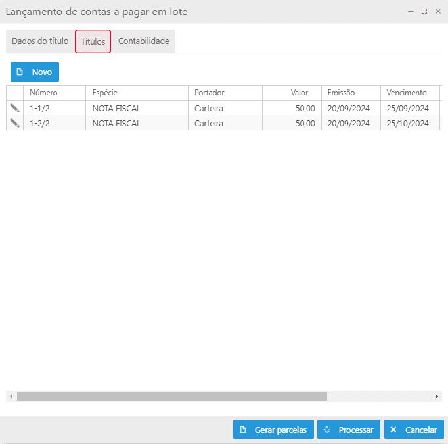The image size is (448, 444).
Task: Click the left arrow of horizontal scrollbar
Action: pos(11,397)
